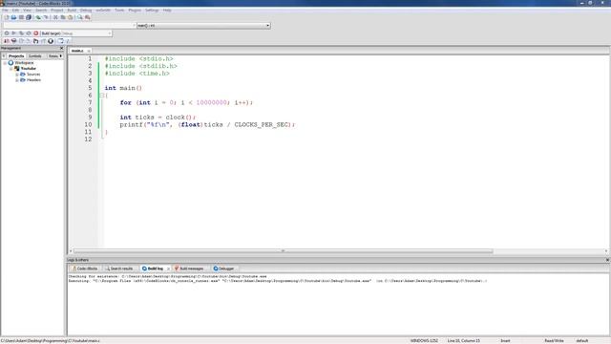Click the editor horizontal scrollbar

pyautogui.click(x=284, y=251)
